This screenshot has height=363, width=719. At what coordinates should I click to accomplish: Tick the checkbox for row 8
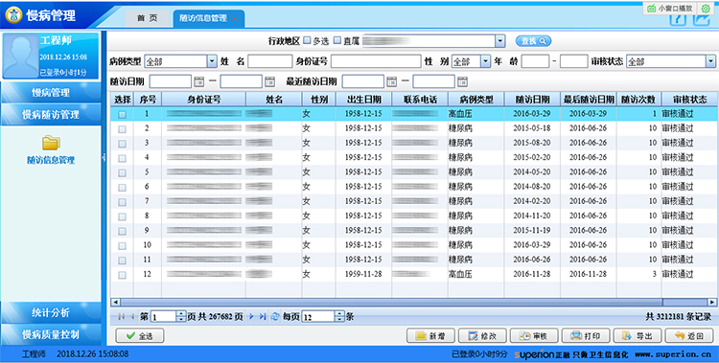pyautogui.click(x=122, y=216)
